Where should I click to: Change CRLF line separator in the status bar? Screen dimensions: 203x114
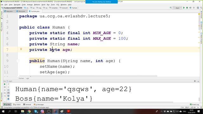(187, 107)
